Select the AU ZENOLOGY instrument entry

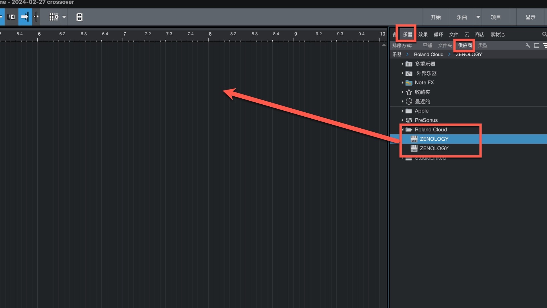434,148
